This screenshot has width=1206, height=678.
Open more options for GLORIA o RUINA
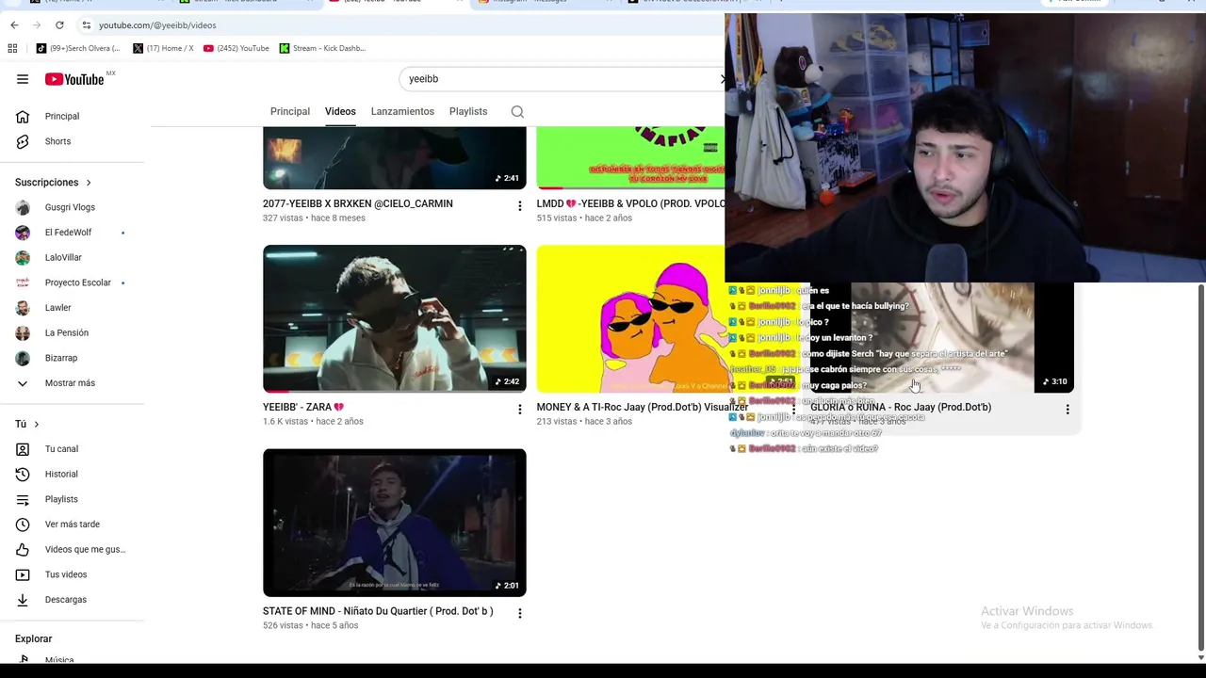point(1067,409)
